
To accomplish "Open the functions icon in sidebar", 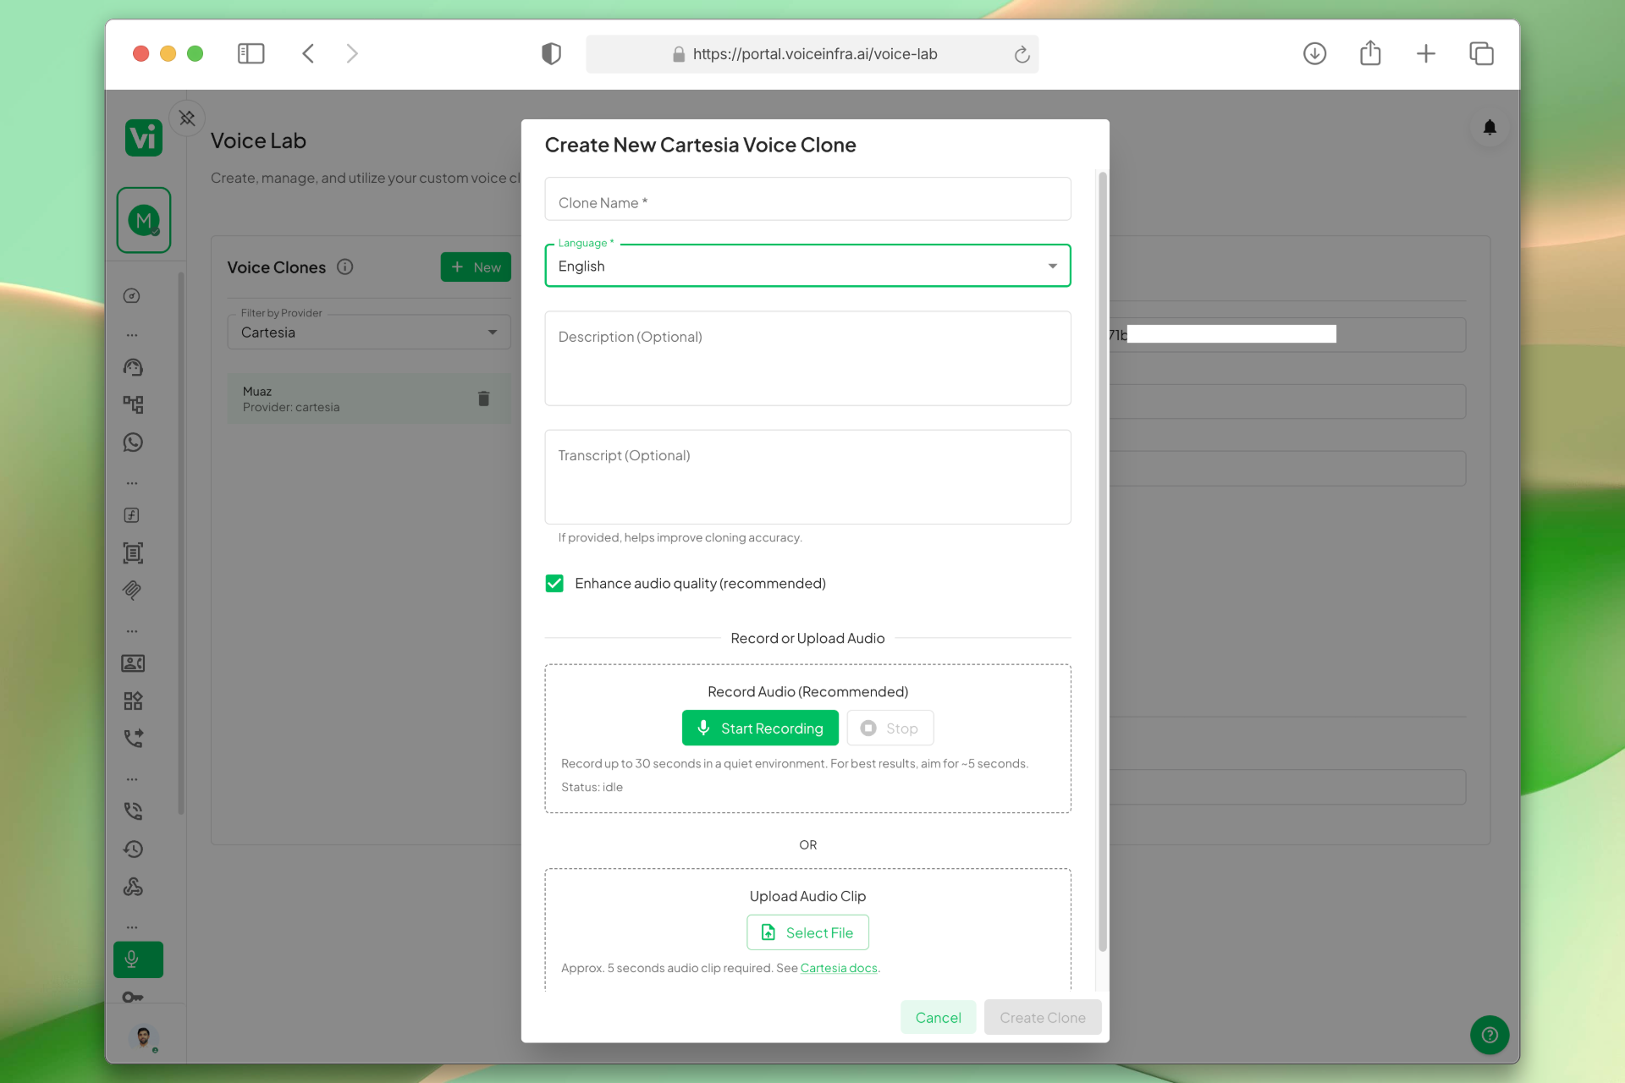I will pyautogui.click(x=132, y=515).
